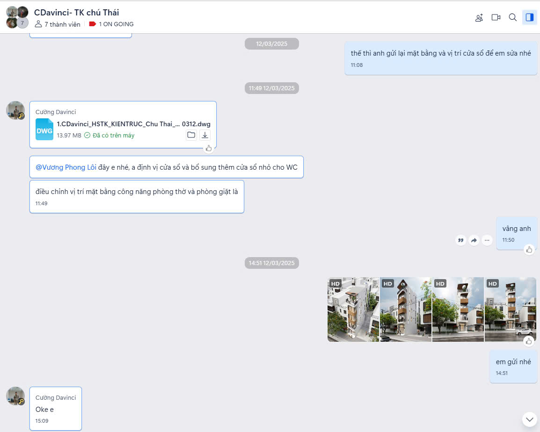Open the last building render with white car
540x432 pixels.
tap(510, 310)
